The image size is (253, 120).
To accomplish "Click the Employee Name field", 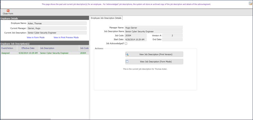I will coord(56,24).
